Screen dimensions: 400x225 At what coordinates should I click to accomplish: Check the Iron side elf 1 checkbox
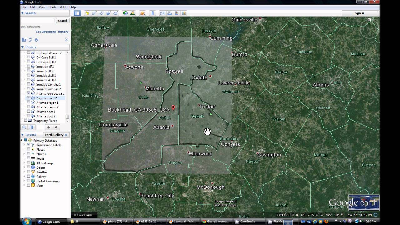29,66
